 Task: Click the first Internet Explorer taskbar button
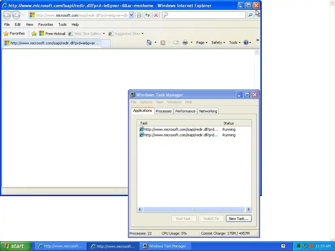[x=61, y=246]
